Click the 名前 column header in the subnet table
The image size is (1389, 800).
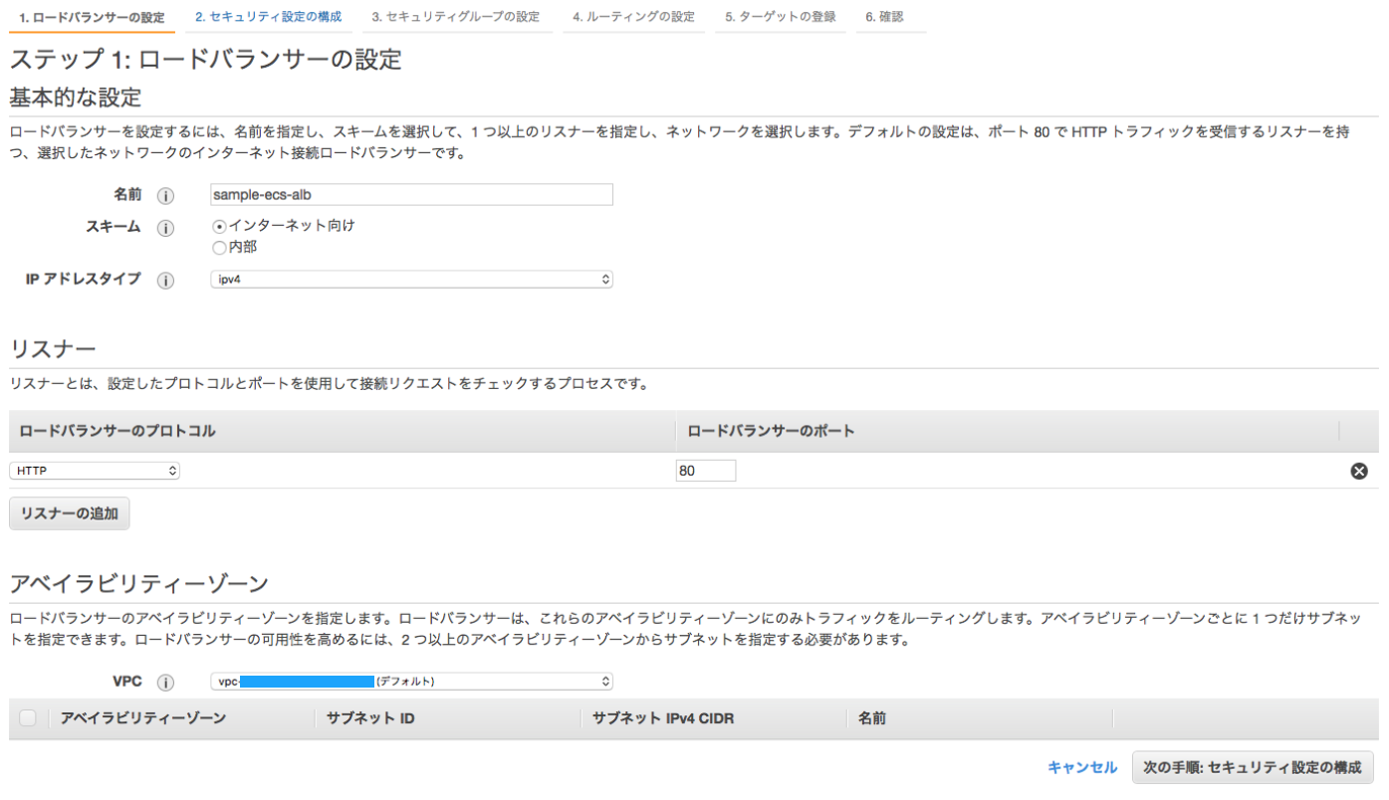872,717
